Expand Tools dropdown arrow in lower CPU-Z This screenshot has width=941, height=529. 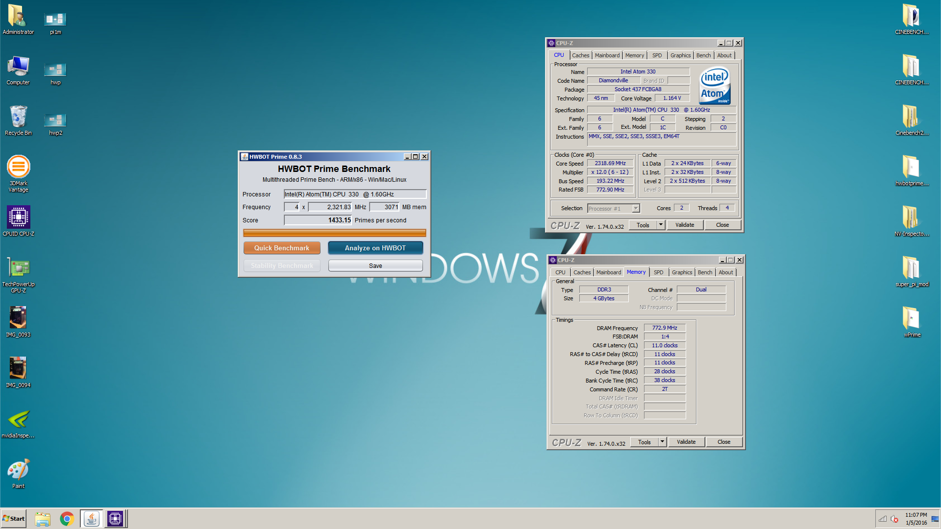tap(662, 442)
